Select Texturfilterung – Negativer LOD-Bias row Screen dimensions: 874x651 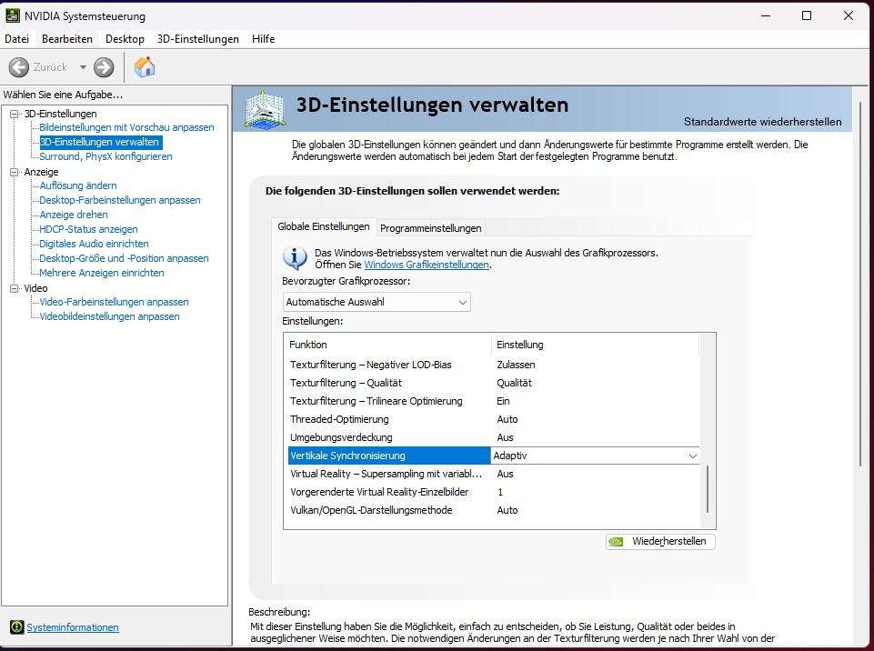[493, 365]
